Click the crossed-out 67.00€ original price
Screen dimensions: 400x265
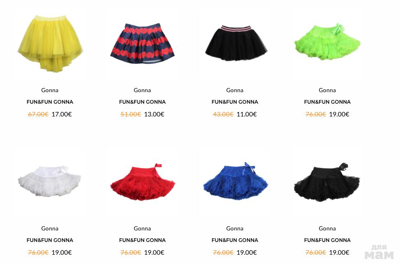(x=38, y=114)
